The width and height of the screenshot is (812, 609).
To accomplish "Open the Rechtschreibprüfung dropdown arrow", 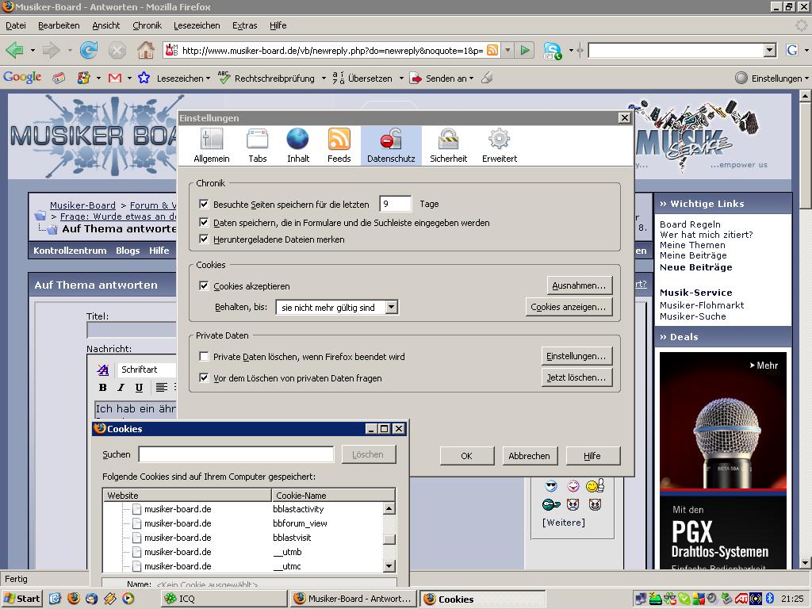I will 324,79.
